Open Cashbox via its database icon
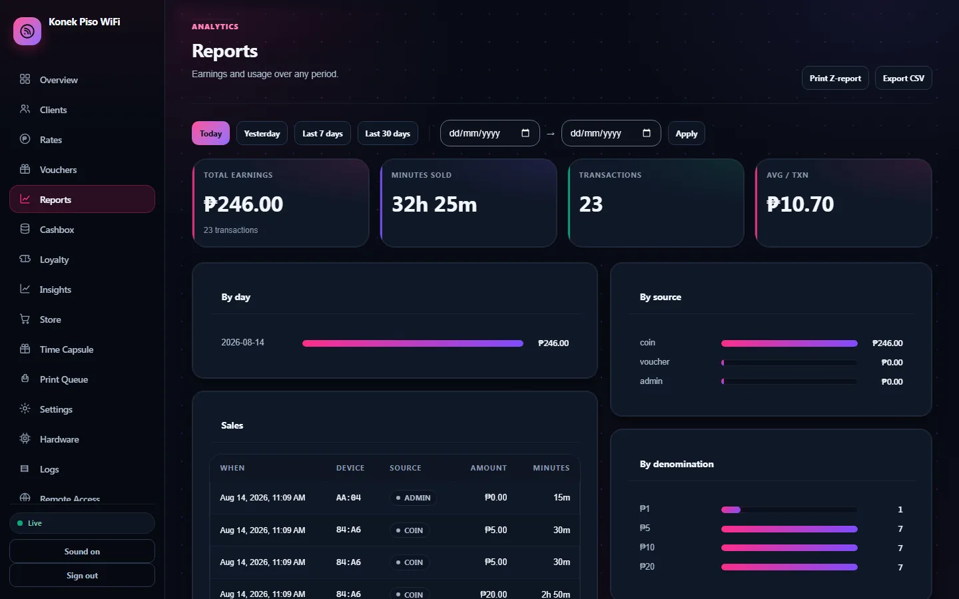 click(25, 229)
